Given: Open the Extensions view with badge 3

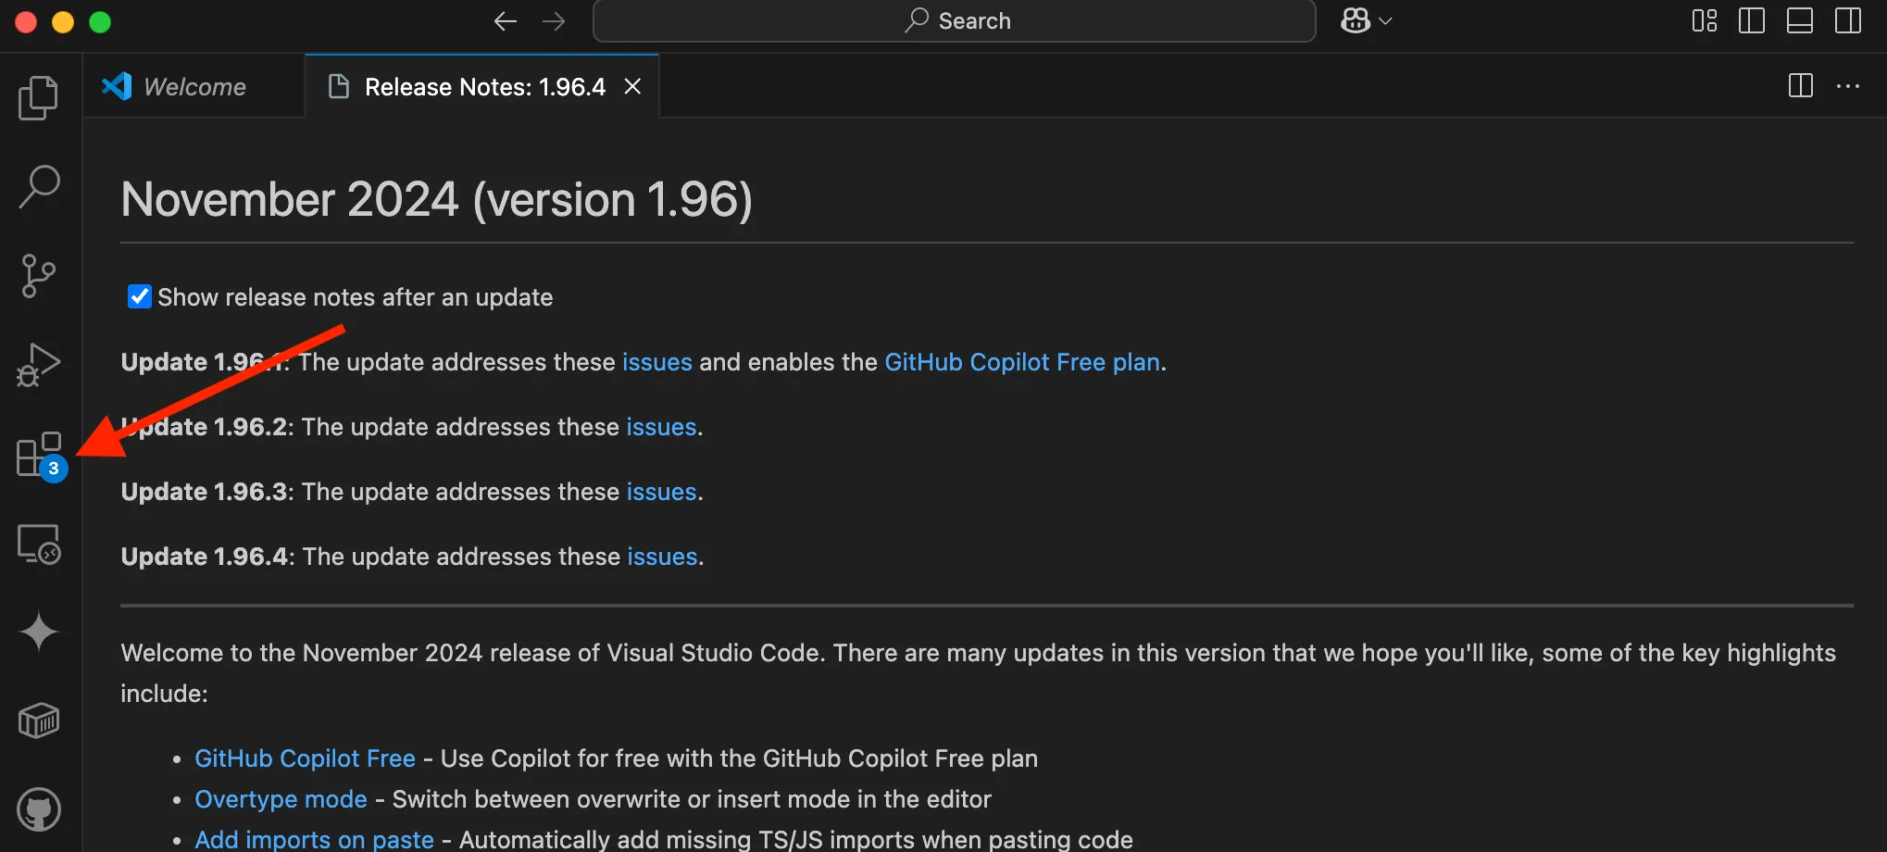Looking at the screenshot, I should (39, 455).
